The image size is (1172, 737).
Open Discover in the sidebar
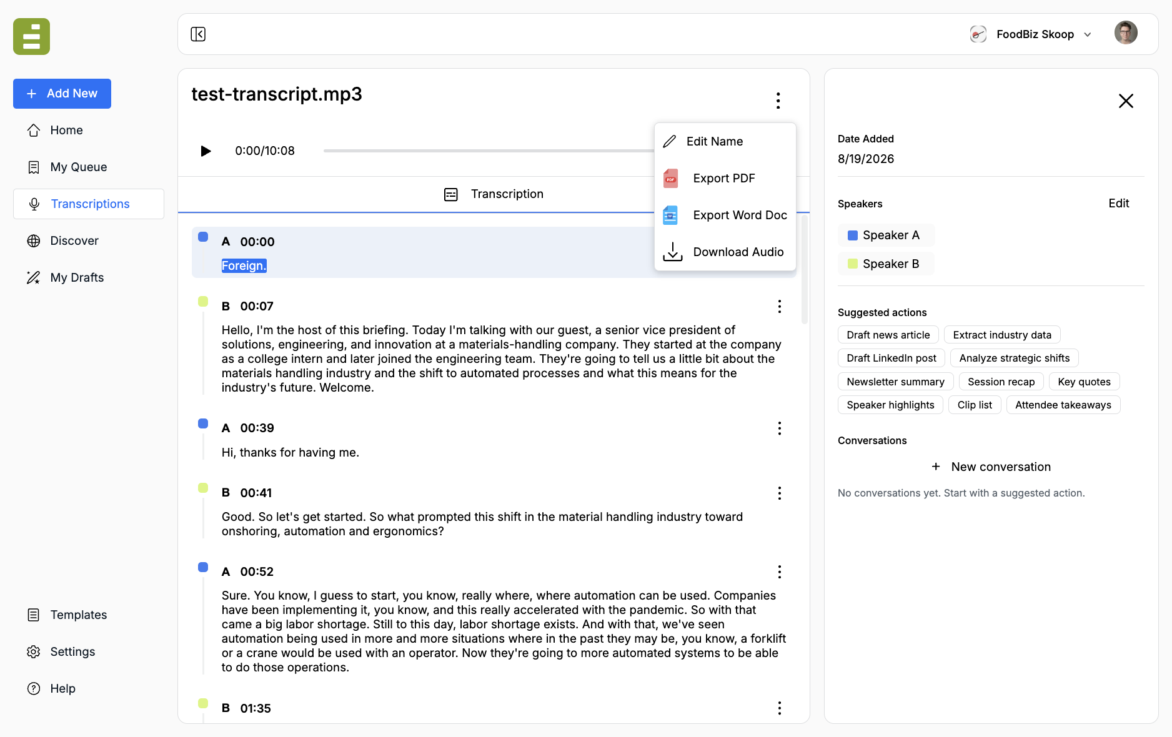click(x=89, y=240)
